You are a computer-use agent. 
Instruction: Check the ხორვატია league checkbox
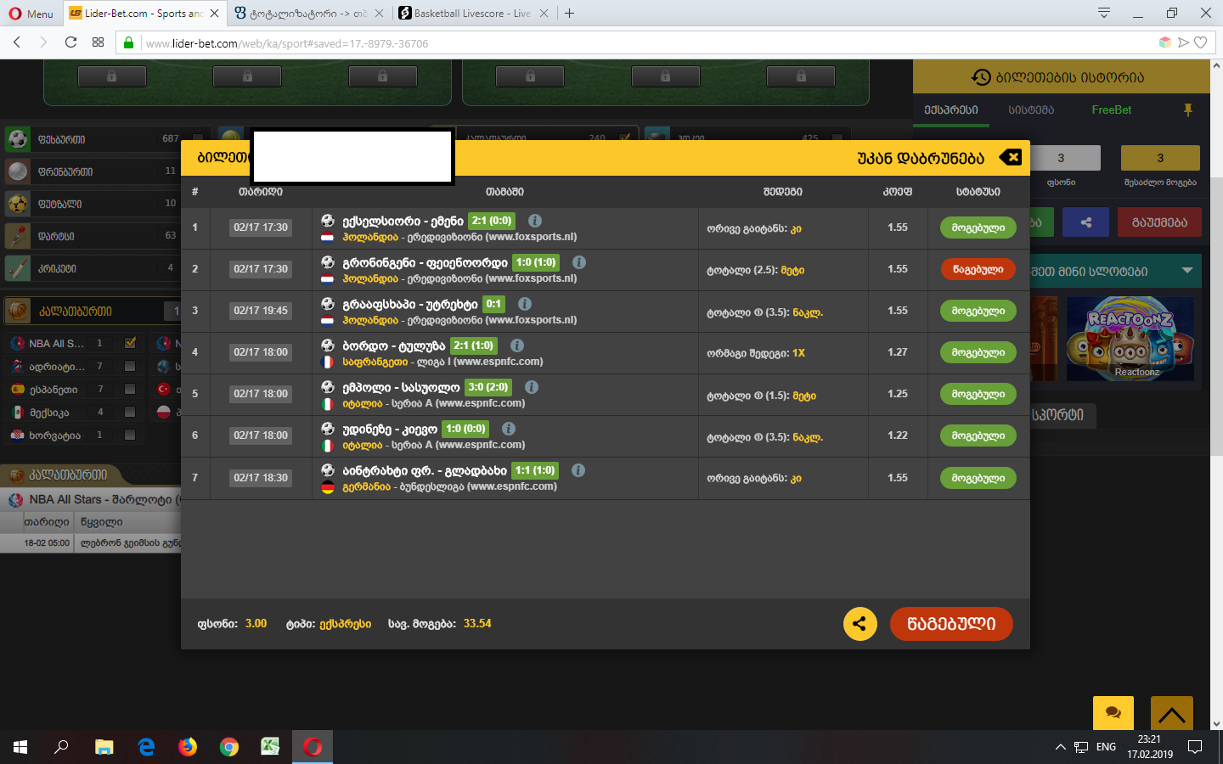pos(130,435)
